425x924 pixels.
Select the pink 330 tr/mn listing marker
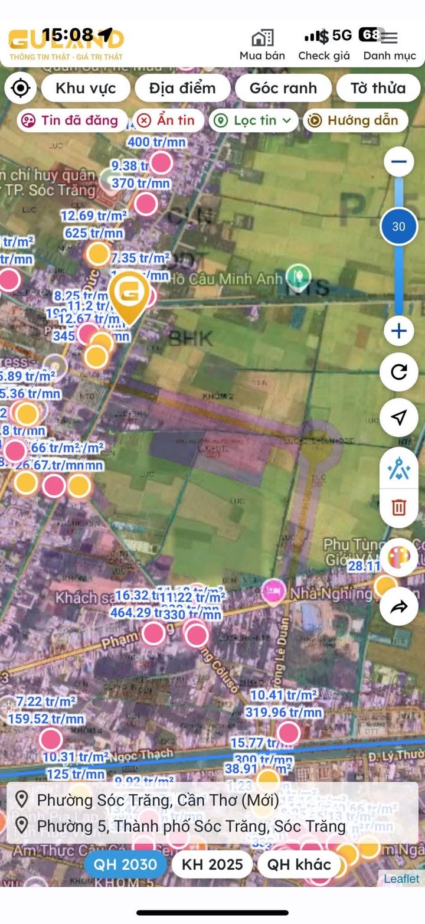point(196,635)
